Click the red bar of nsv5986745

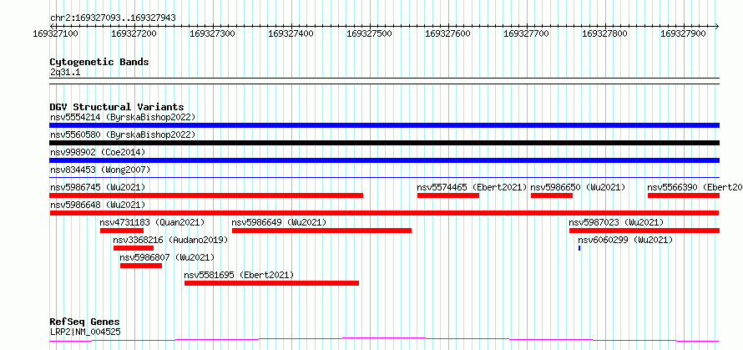coord(206,195)
